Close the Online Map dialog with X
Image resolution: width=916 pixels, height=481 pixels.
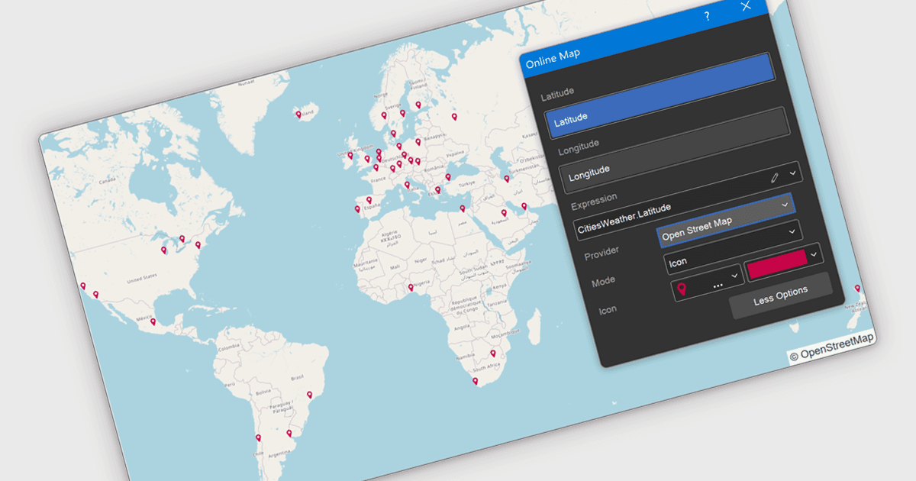click(746, 6)
